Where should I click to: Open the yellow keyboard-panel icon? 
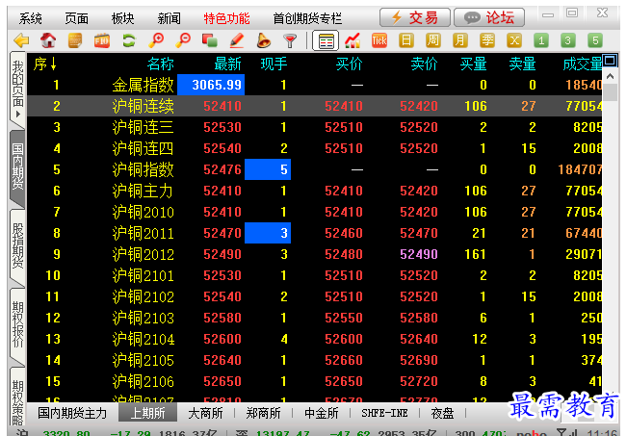75,40
